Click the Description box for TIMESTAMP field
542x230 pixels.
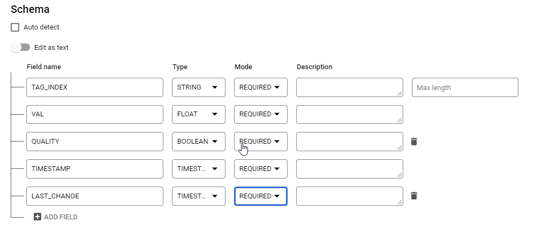pyautogui.click(x=349, y=169)
